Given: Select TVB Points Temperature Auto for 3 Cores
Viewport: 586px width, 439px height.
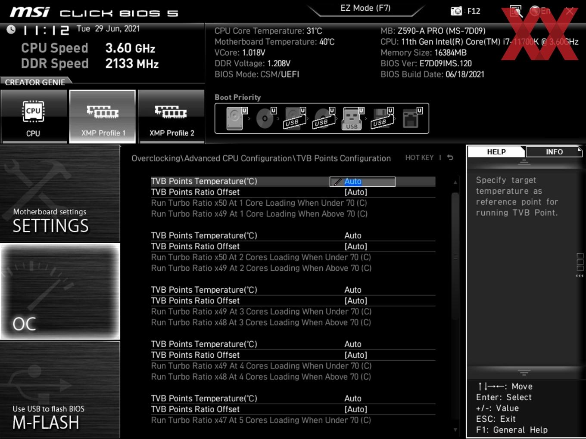Looking at the screenshot, I should coord(353,290).
